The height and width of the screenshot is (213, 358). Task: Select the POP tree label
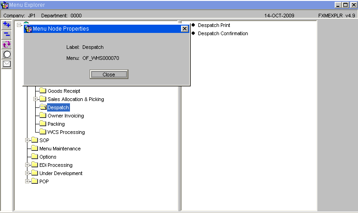click(44, 181)
